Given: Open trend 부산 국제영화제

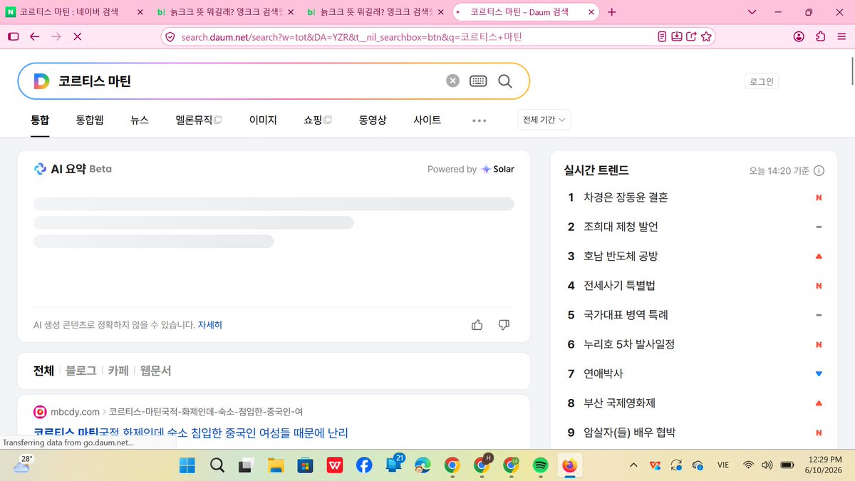Looking at the screenshot, I should [621, 403].
